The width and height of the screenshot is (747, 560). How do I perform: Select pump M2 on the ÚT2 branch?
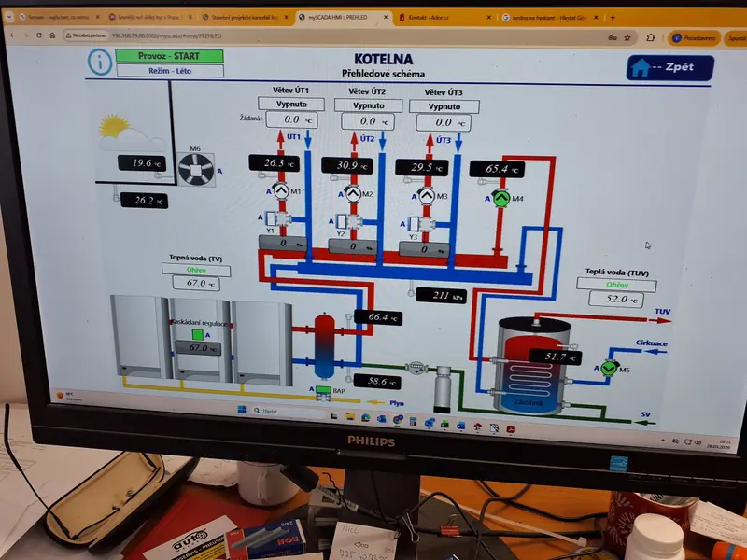[353, 194]
